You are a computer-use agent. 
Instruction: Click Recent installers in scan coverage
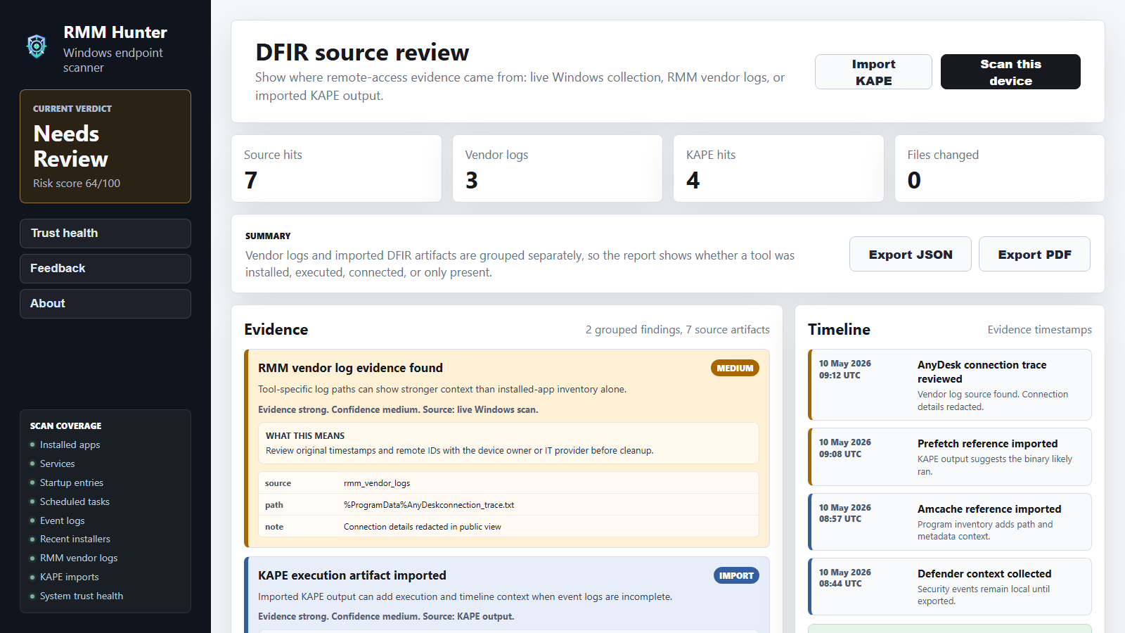[x=75, y=539]
